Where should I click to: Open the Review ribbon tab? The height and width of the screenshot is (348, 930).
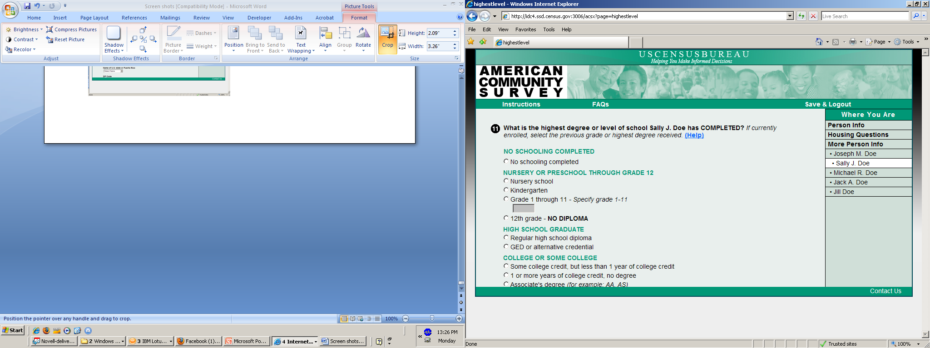pos(202,18)
